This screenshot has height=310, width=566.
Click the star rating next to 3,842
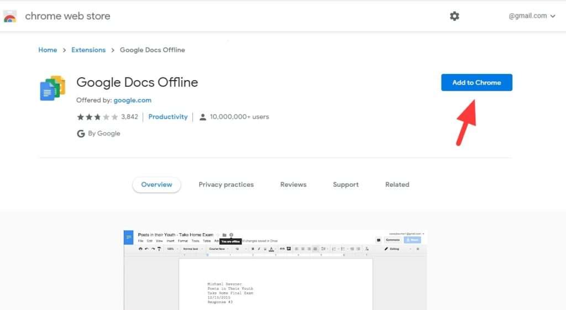[x=97, y=117]
